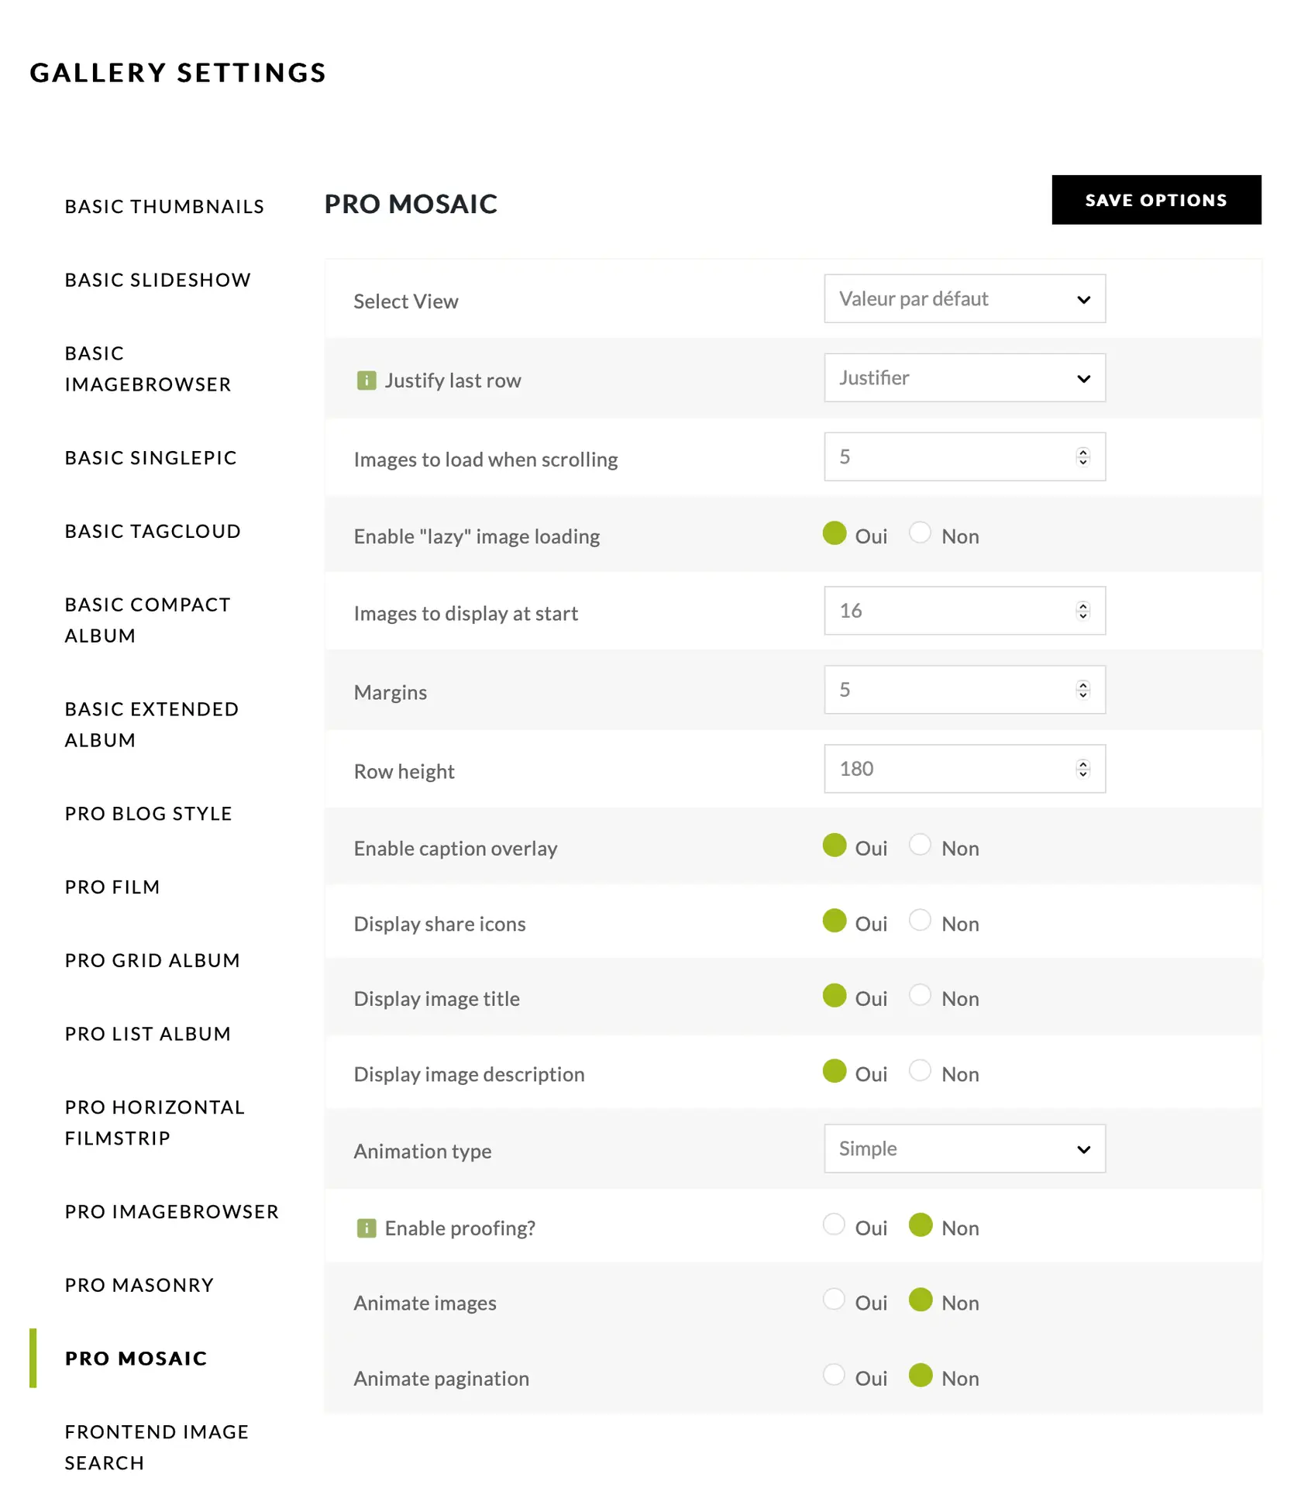
Task: Select Oui for Enable proofing
Action: click(x=834, y=1224)
